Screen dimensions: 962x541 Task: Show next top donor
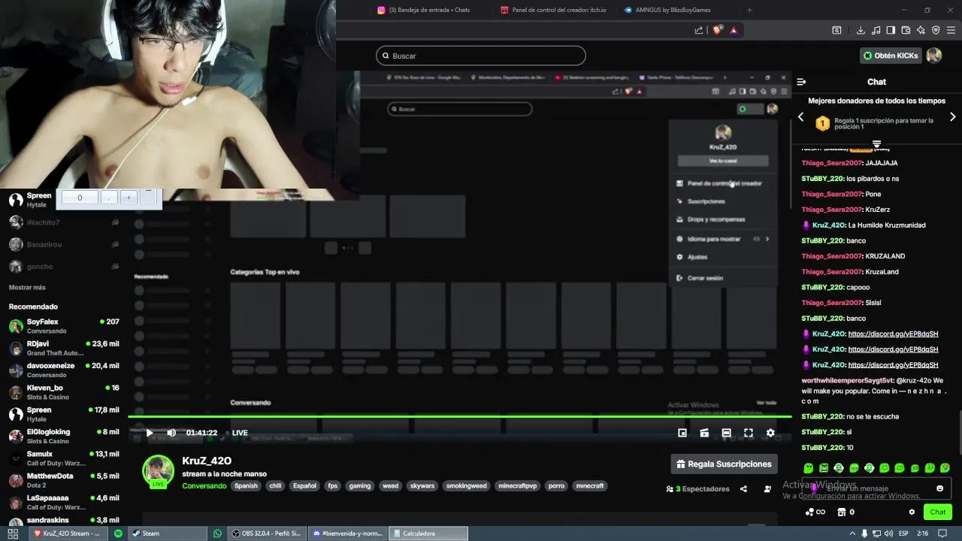(x=953, y=117)
